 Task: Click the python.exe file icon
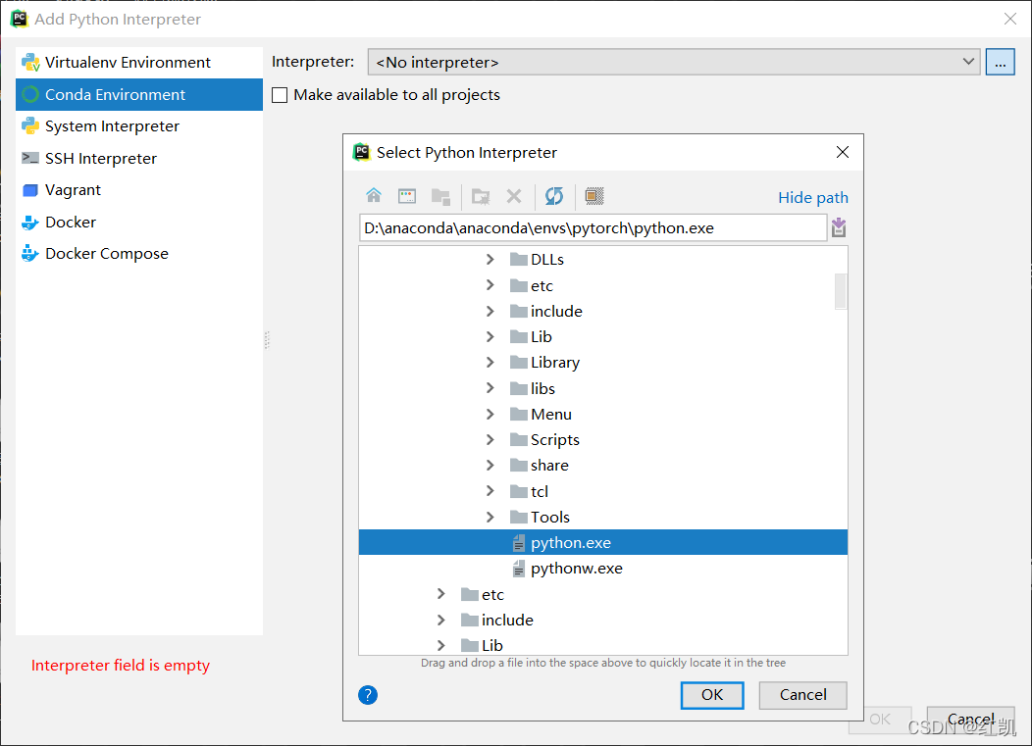pyautogui.click(x=519, y=543)
